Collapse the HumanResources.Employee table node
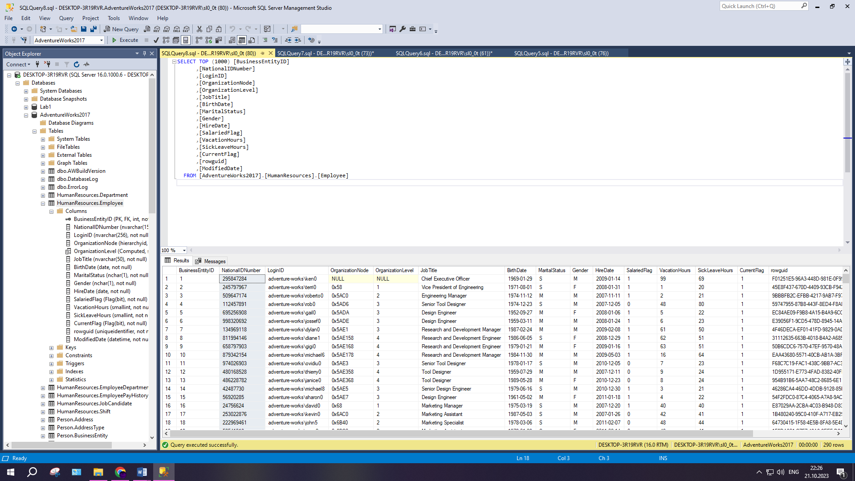 tap(43, 204)
